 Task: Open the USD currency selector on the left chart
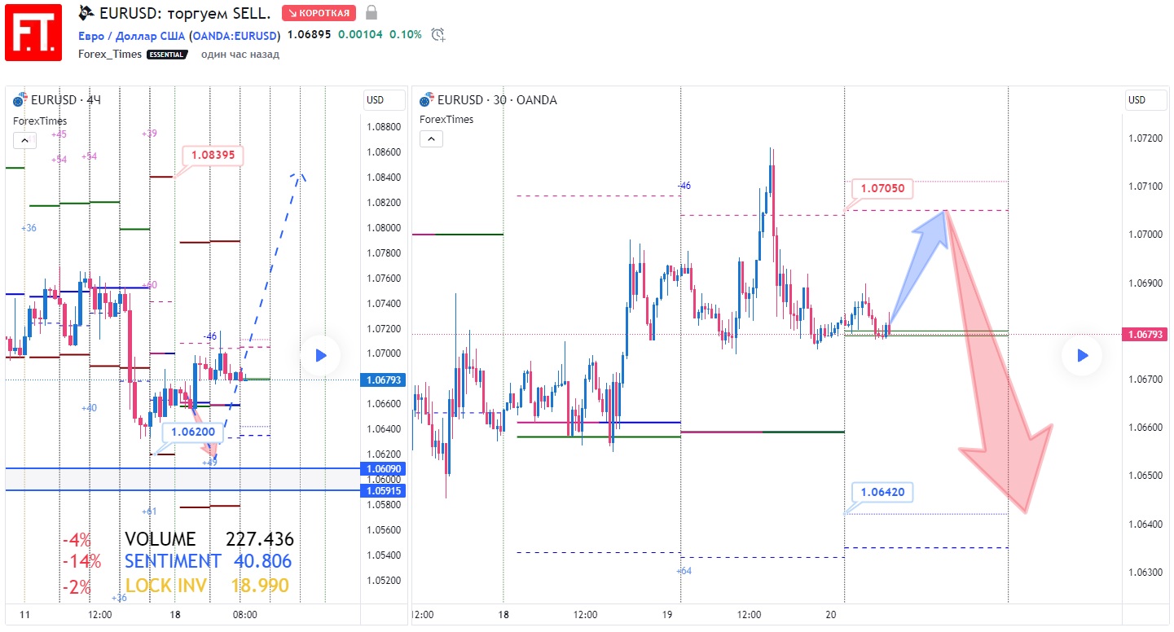tap(384, 100)
